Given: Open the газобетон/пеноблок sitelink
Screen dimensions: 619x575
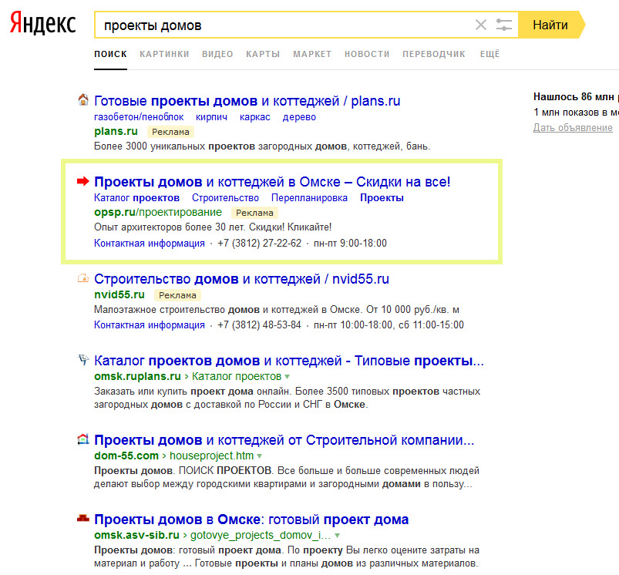Looking at the screenshot, I should (139, 117).
